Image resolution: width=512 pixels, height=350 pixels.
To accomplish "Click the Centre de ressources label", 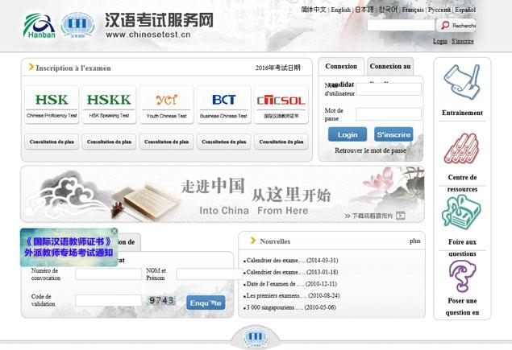I will point(462,183).
